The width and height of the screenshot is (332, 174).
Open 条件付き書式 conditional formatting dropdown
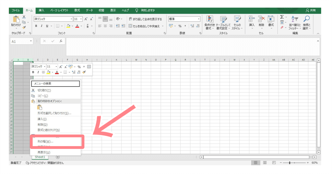pyautogui.click(x=210, y=23)
